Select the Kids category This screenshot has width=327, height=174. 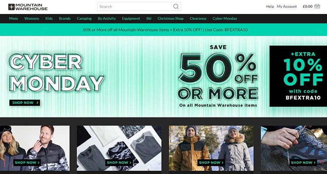click(49, 19)
